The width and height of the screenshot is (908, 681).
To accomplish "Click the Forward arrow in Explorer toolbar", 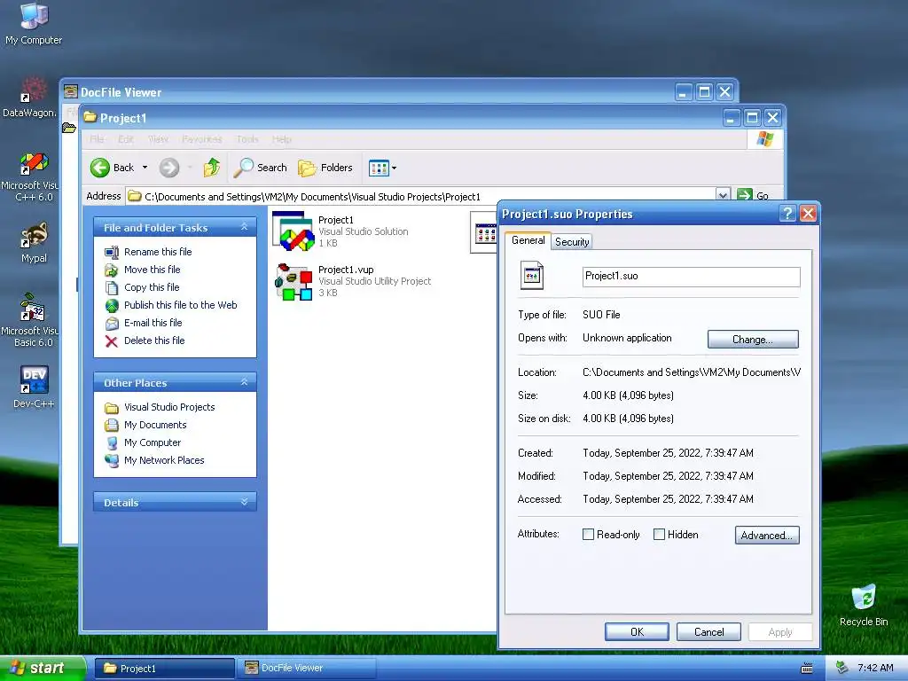I will (169, 168).
